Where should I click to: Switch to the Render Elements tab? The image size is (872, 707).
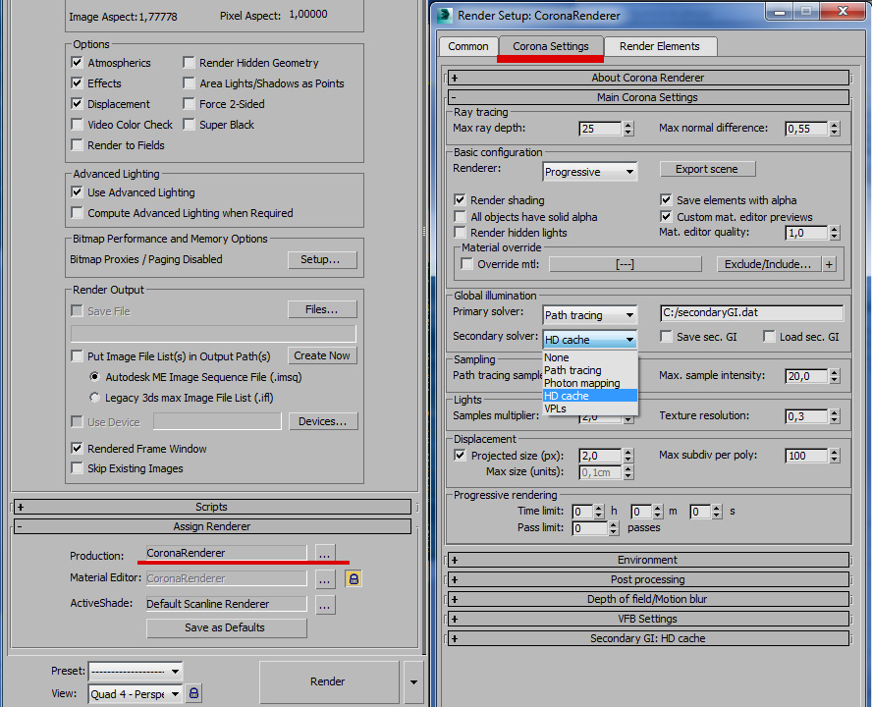tap(660, 46)
